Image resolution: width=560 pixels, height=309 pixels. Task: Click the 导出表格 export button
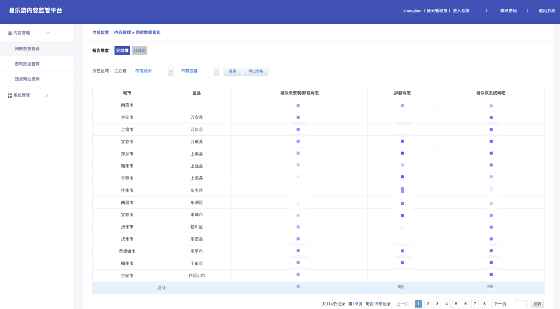pyautogui.click(x=255, y=71)
